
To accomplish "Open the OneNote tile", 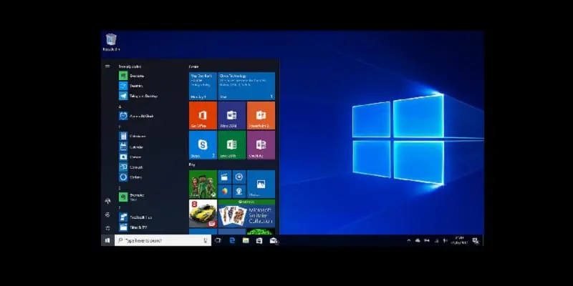I will [261, 144].
